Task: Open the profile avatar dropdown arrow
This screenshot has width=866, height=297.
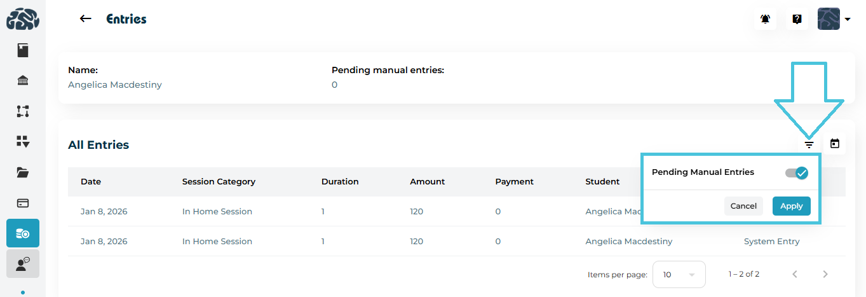Action: pyautogui.click(x=848, y=19)
